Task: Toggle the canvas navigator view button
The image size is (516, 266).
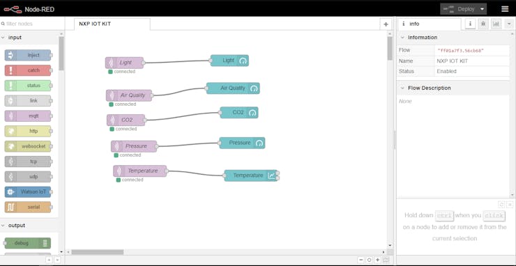Action: (x=386, y=260)
